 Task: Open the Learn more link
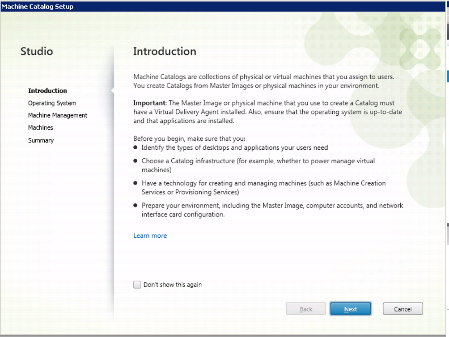point(150,236)
